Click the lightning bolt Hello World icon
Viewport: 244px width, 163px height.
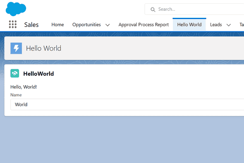click(16, 48)
